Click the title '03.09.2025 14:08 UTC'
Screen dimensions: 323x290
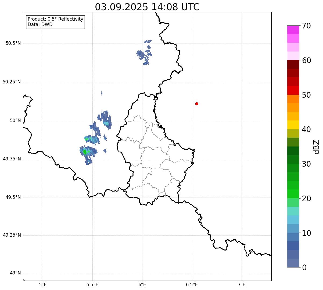147,7
